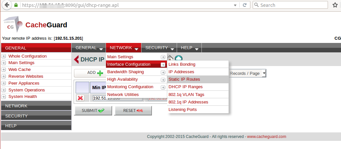Open the HELP top menu

pyautogui.click(x=189, y=48)
